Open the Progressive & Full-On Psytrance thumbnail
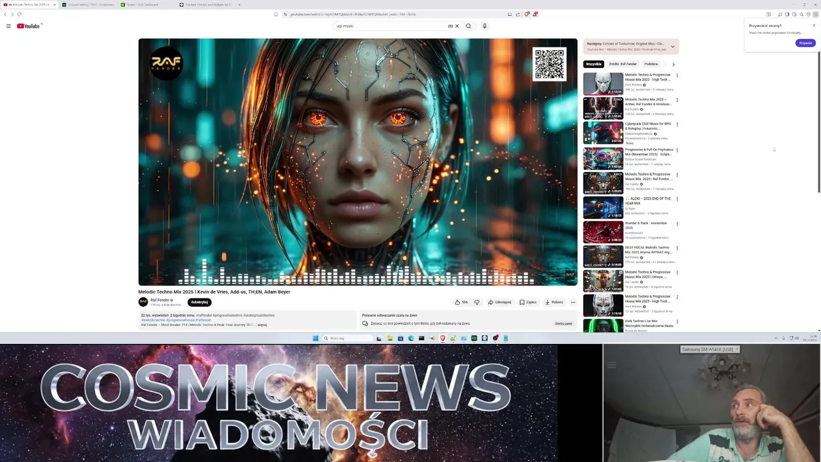Screen dimensions: 821x462 pyautogui.click(x=603, y=158)
